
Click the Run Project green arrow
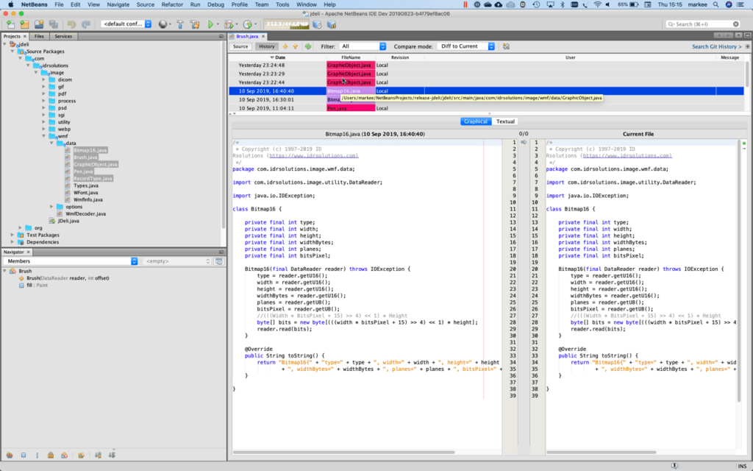(211, 24)
